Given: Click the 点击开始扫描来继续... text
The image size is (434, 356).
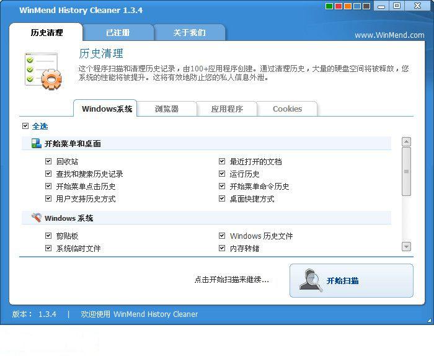Looking at the screenshot, I should pyautogui.click(x=232, y=280).
